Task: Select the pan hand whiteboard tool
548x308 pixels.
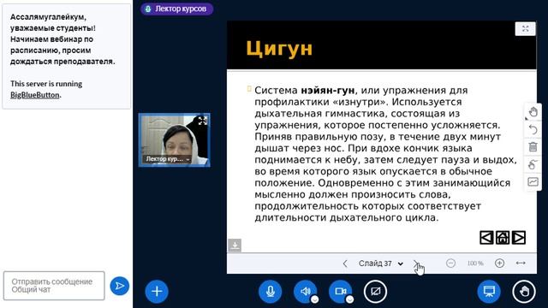Action: 533,112
